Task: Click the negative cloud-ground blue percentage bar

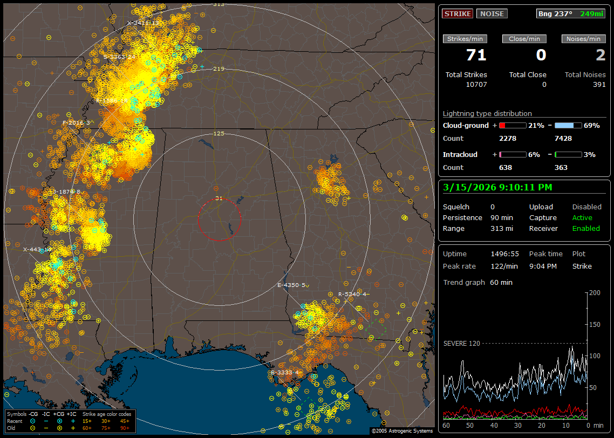Action: coord(568,125)
